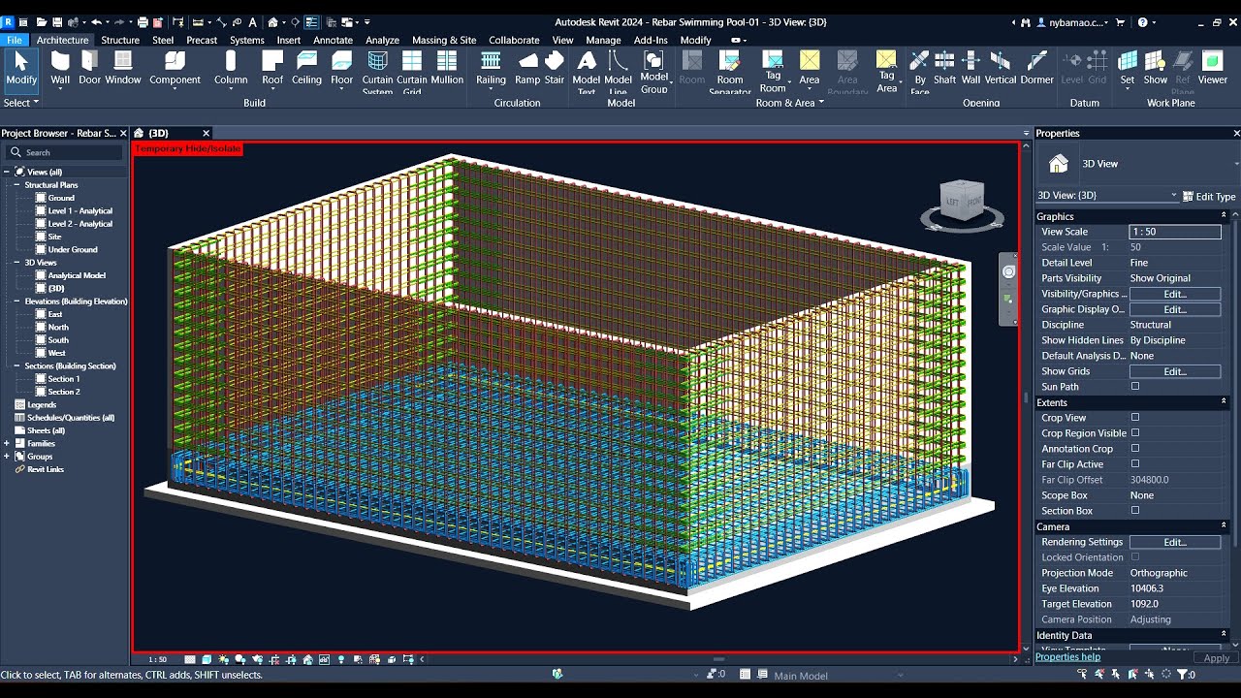This screenshot has width=1241, height=698.
Task: Select the Curtain System tool
Action: click(x=377, y=72)
